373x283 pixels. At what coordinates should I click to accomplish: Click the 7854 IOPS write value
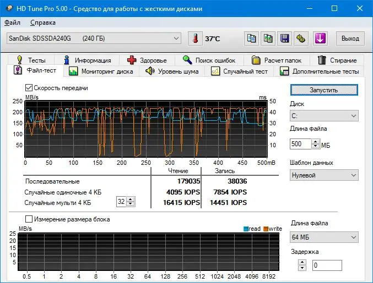230,192
